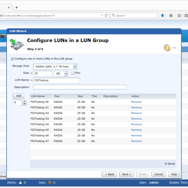
Task: Click the browser downloads arrow icon
Action: 163,15
